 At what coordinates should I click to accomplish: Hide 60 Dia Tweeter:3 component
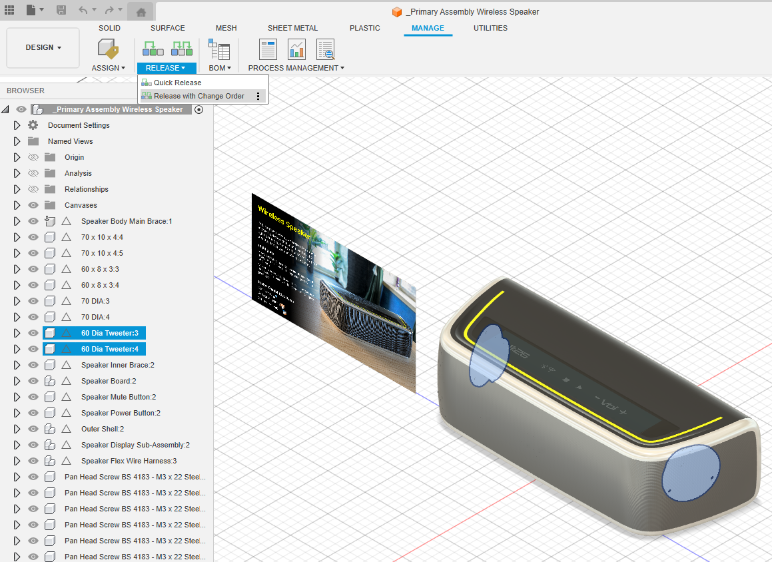[x=33, y=333]
